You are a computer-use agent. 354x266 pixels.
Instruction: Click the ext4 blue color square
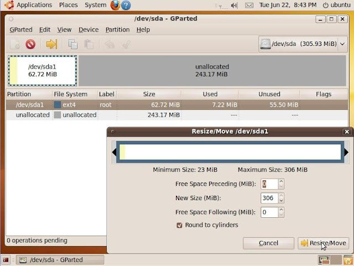(58, 105)
